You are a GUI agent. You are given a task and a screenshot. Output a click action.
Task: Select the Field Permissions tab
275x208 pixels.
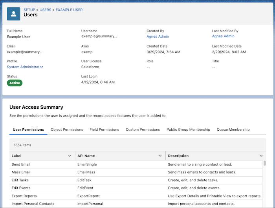point(104,130)
